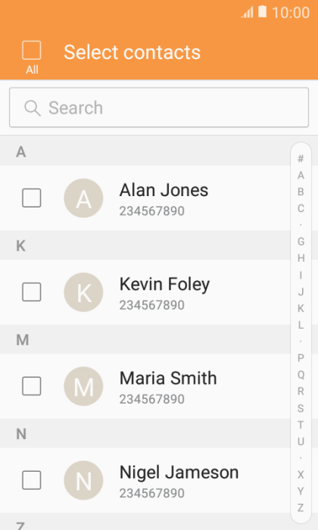Tap the search magnifier icon
Screen dimensions: 318x530
point(33,108)
